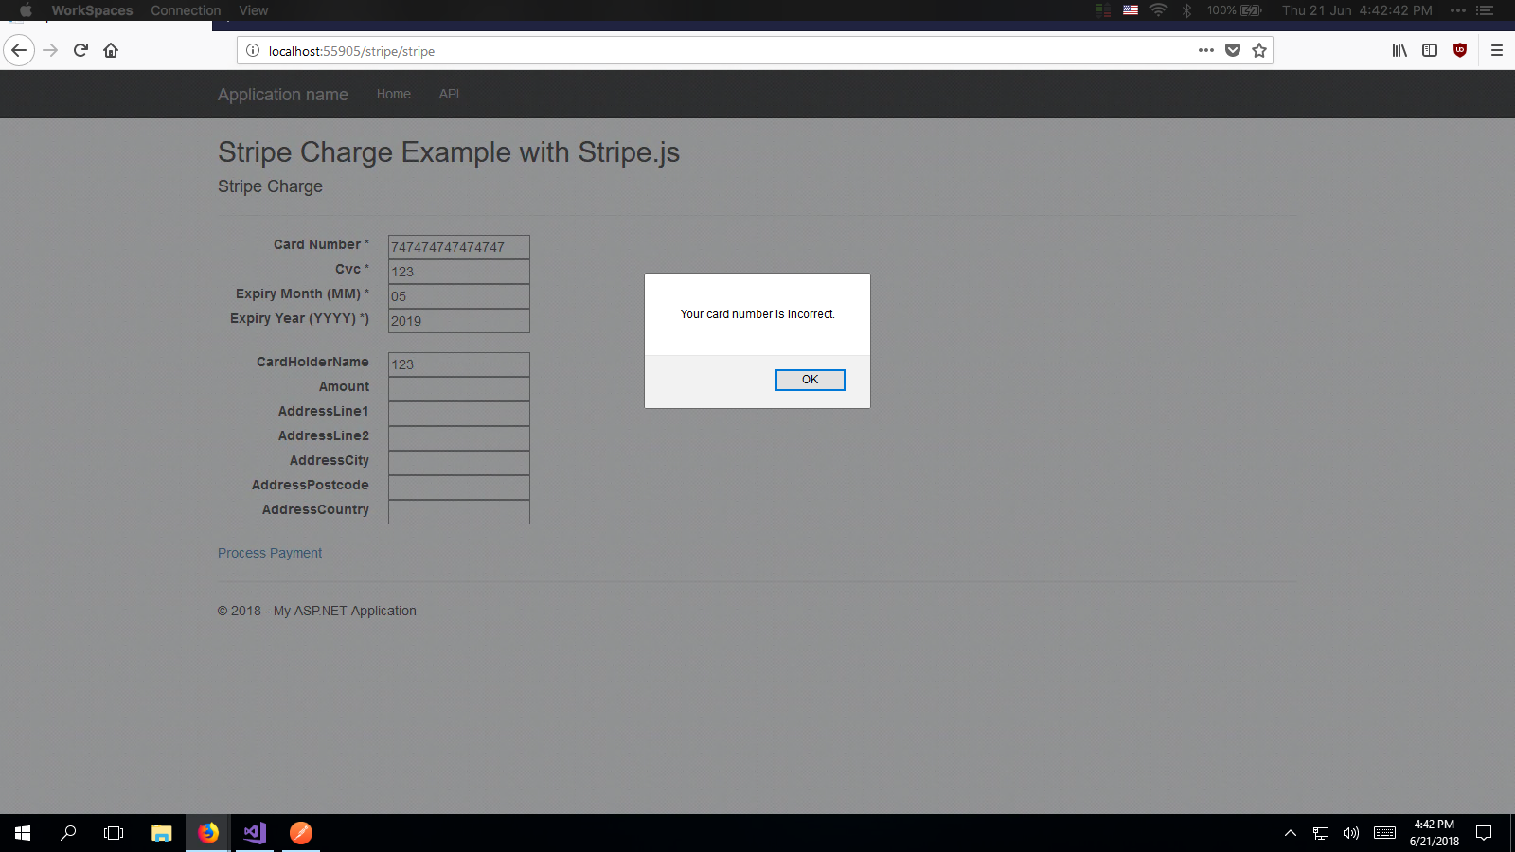Open the browser home page icon
Image resolution: width=1515 pixels, height=852 pixels.
(111, 50)
